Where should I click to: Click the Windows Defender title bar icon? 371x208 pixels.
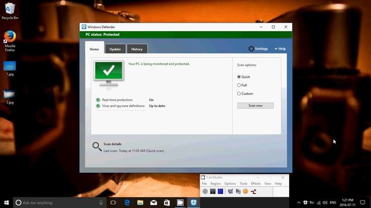tap(83, 27)
